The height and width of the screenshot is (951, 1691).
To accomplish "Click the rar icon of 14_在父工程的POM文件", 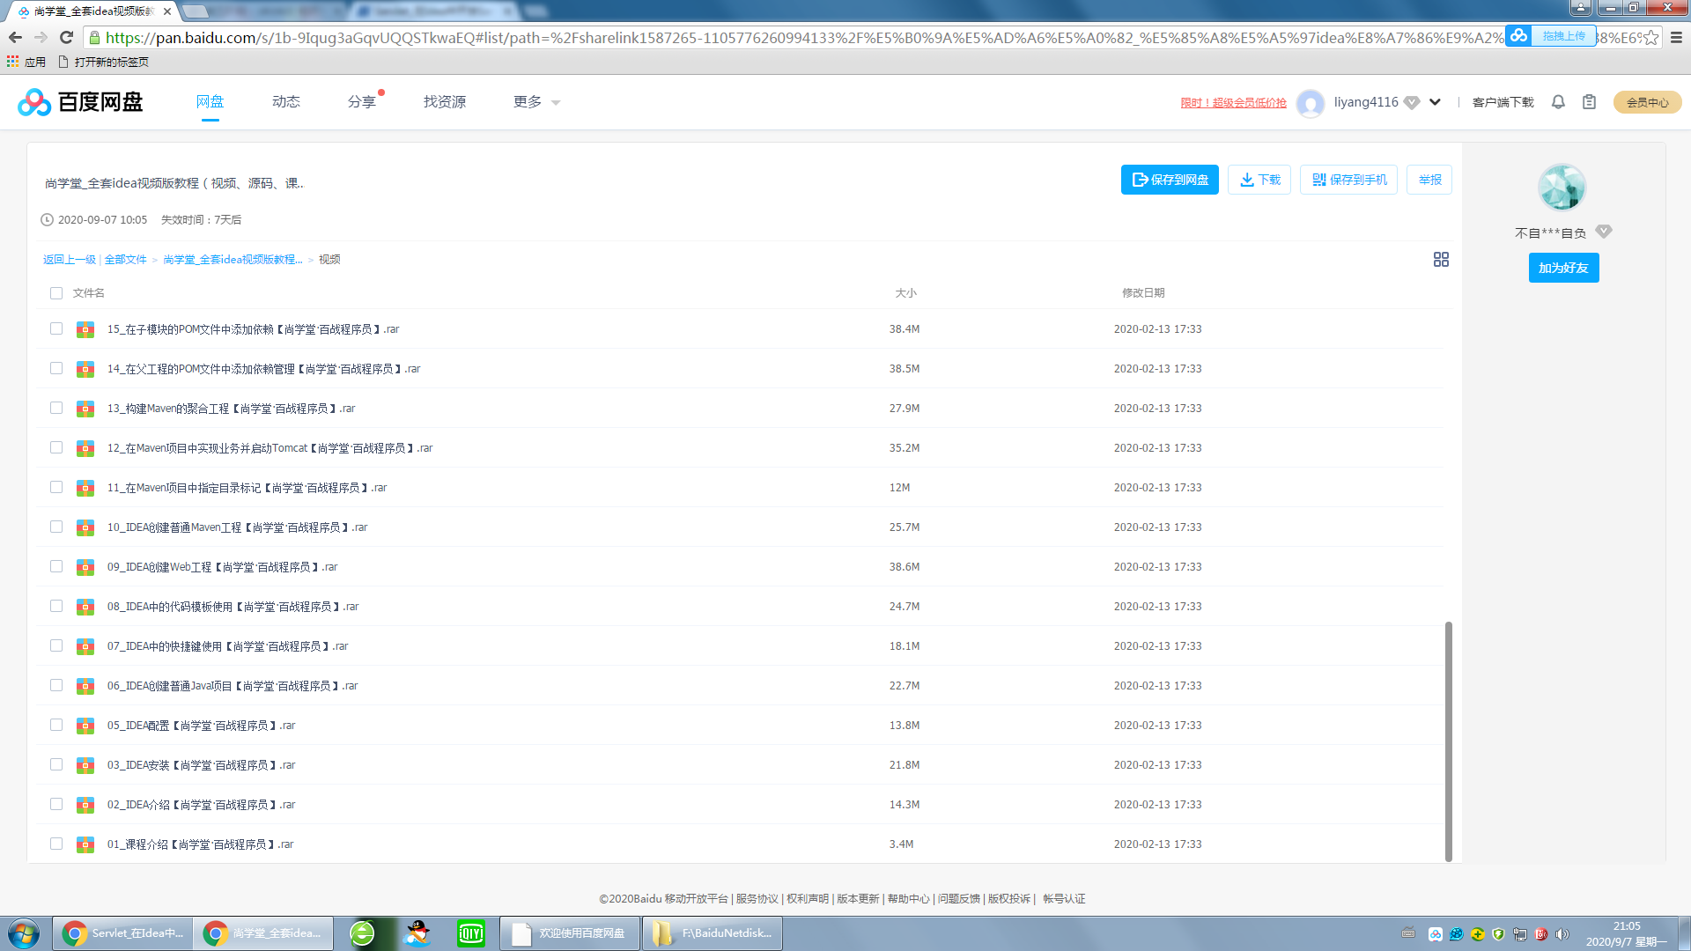I will pos(85,369).
